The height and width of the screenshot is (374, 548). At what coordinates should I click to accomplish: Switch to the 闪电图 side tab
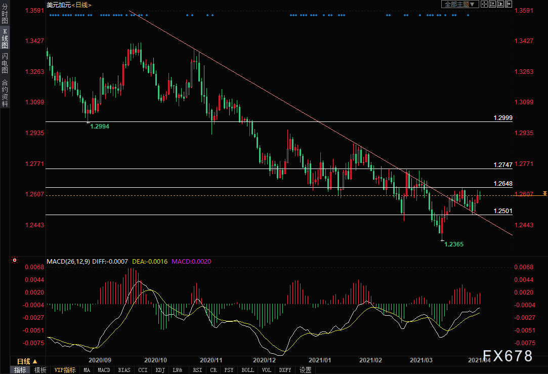(x=5, y=63)
